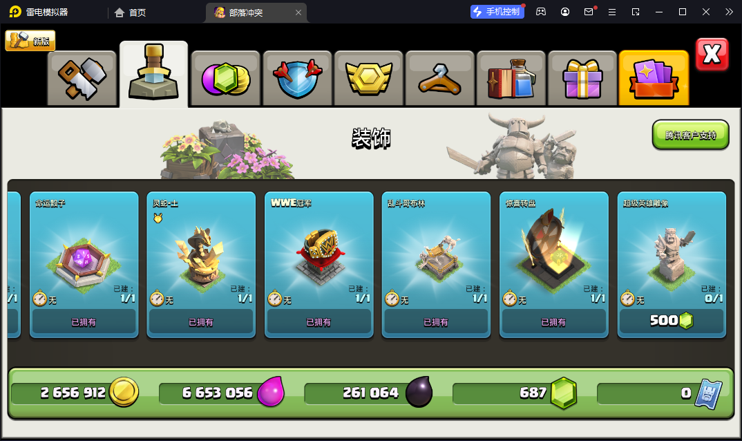Select the 命运骰子 dice decoration card
The image size is (742, 441).
coord(84,265)
